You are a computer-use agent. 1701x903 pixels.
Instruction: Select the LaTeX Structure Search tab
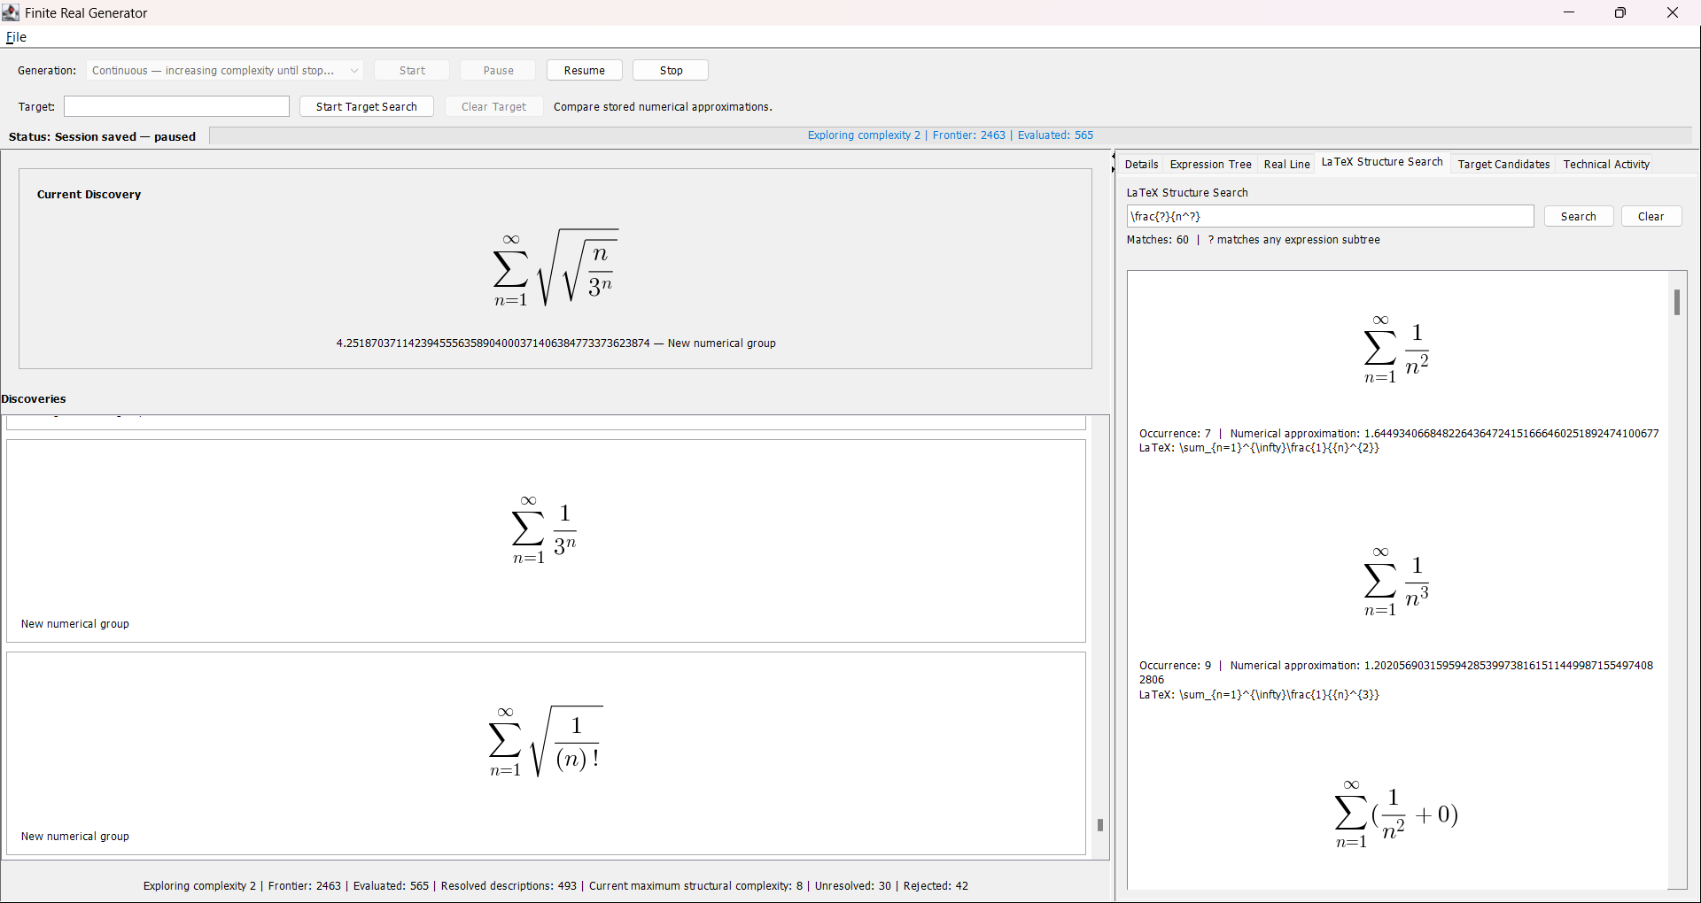(1382, 162)
